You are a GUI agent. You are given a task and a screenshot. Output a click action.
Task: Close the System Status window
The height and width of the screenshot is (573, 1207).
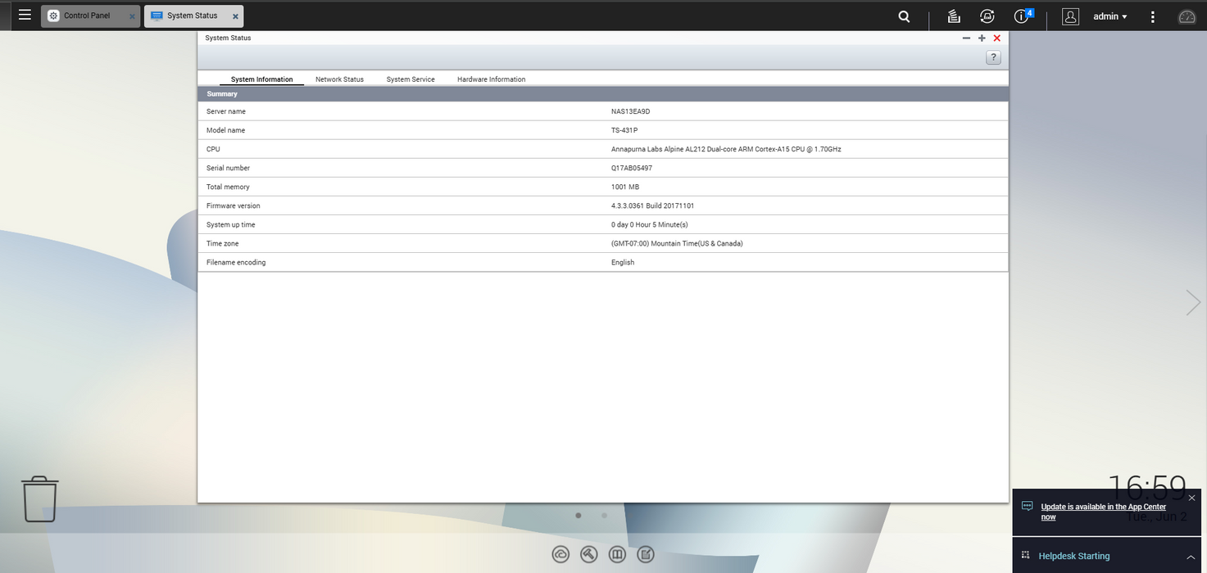pos(997,38)
